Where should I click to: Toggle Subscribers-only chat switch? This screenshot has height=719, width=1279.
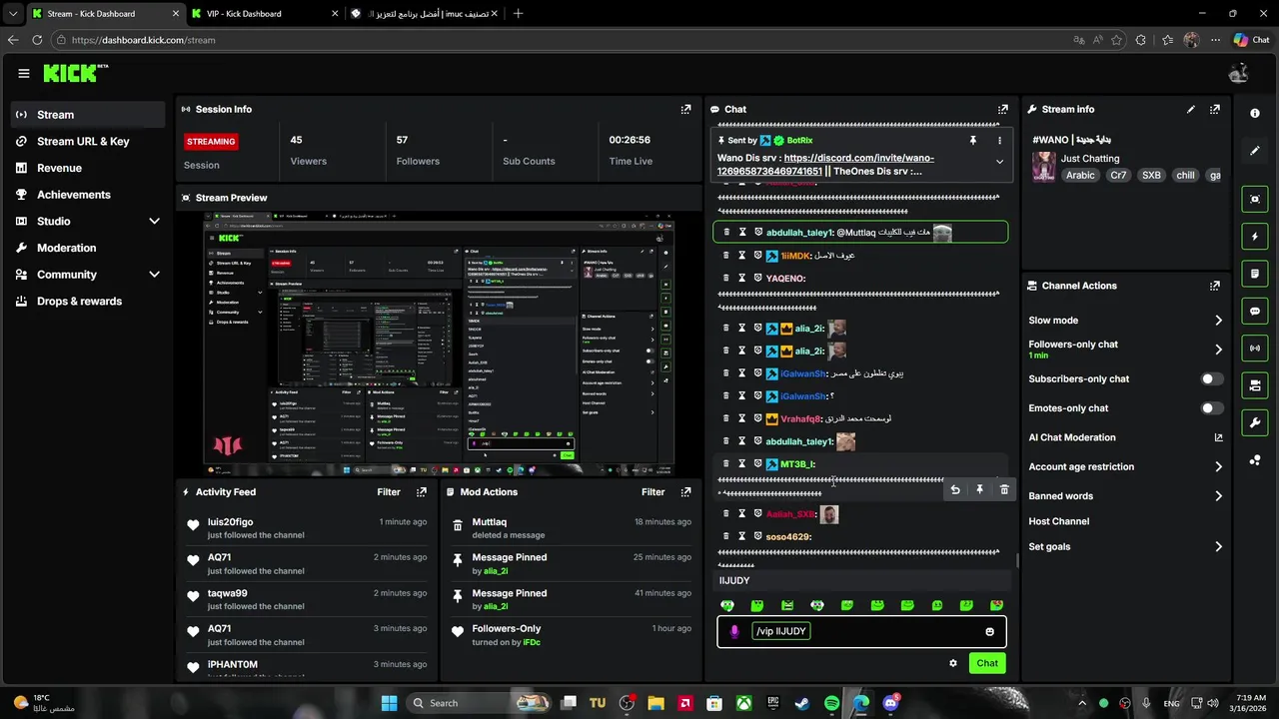click(x=1211, y=379)
